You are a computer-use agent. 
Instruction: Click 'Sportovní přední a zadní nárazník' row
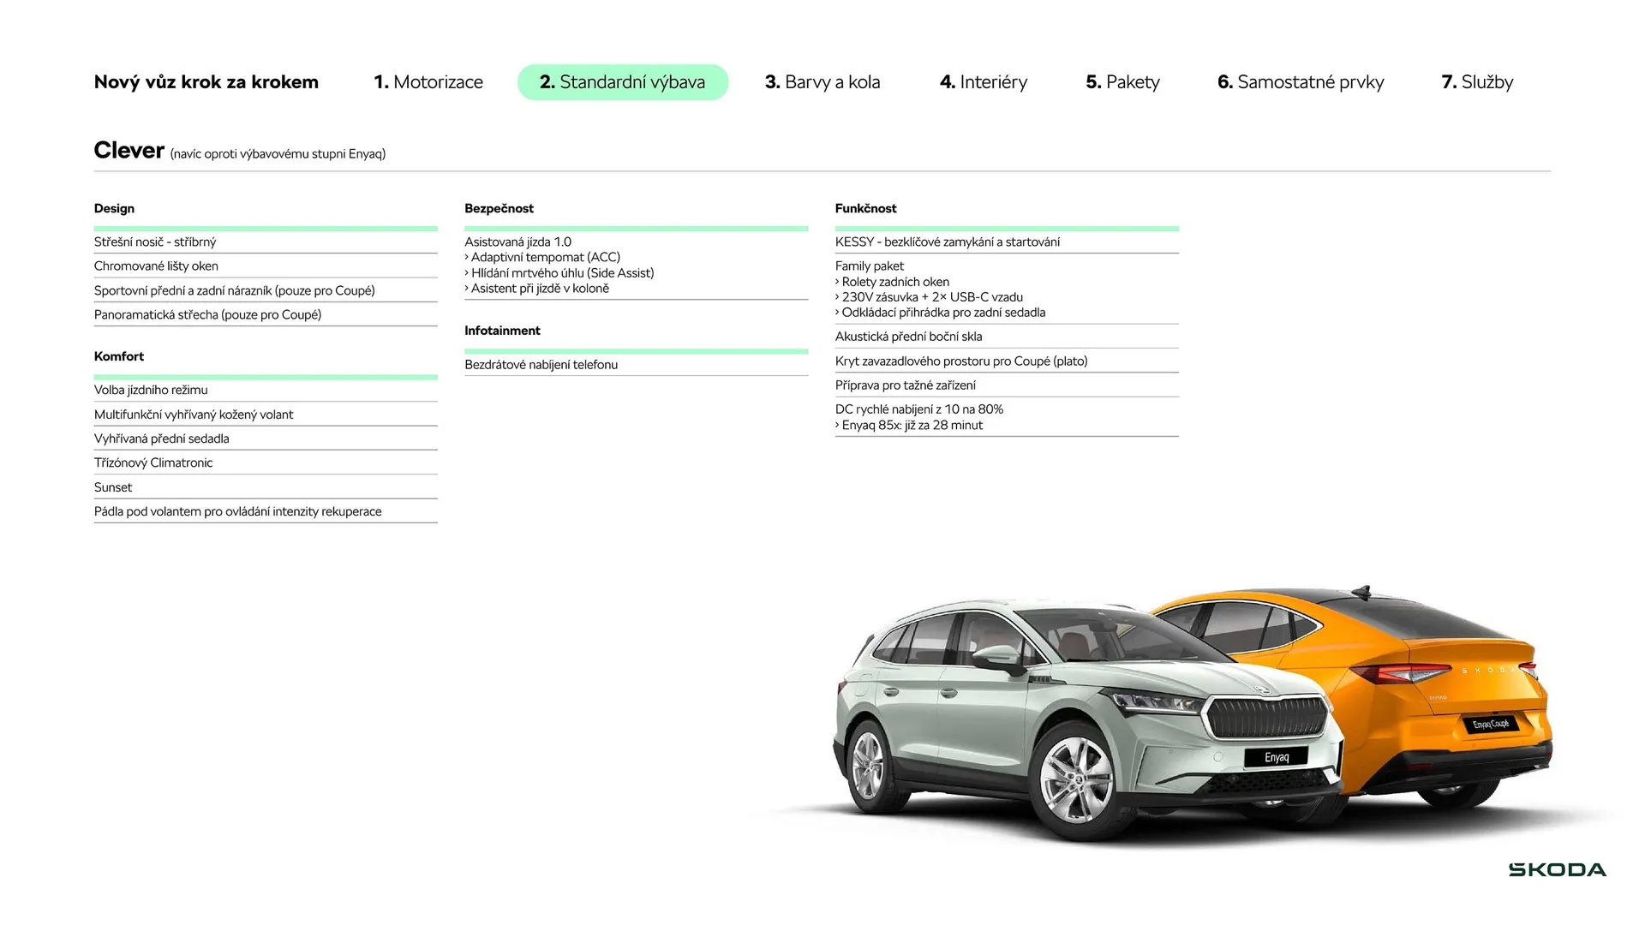pos(266,290)
